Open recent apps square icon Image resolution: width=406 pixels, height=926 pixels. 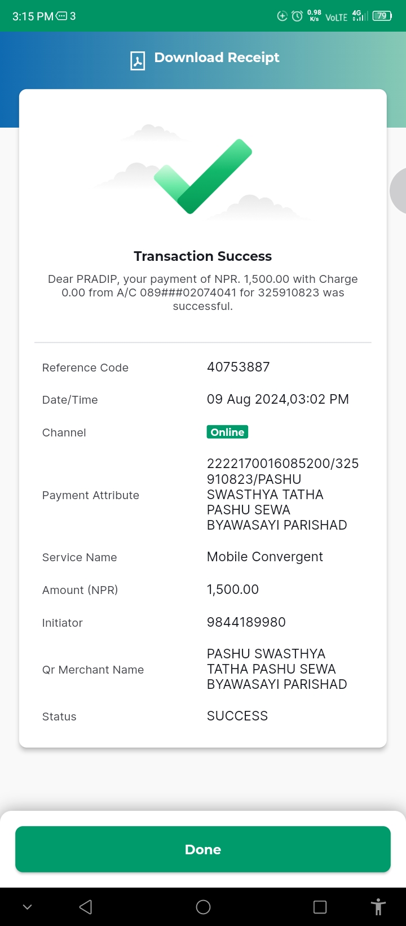click(320, 907)
